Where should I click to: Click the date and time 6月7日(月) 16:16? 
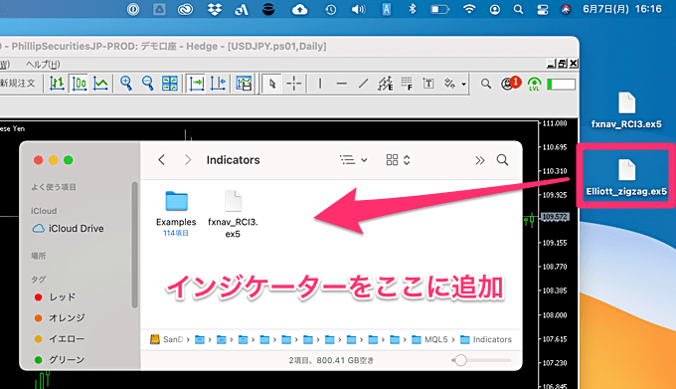(x=621, y=9)
